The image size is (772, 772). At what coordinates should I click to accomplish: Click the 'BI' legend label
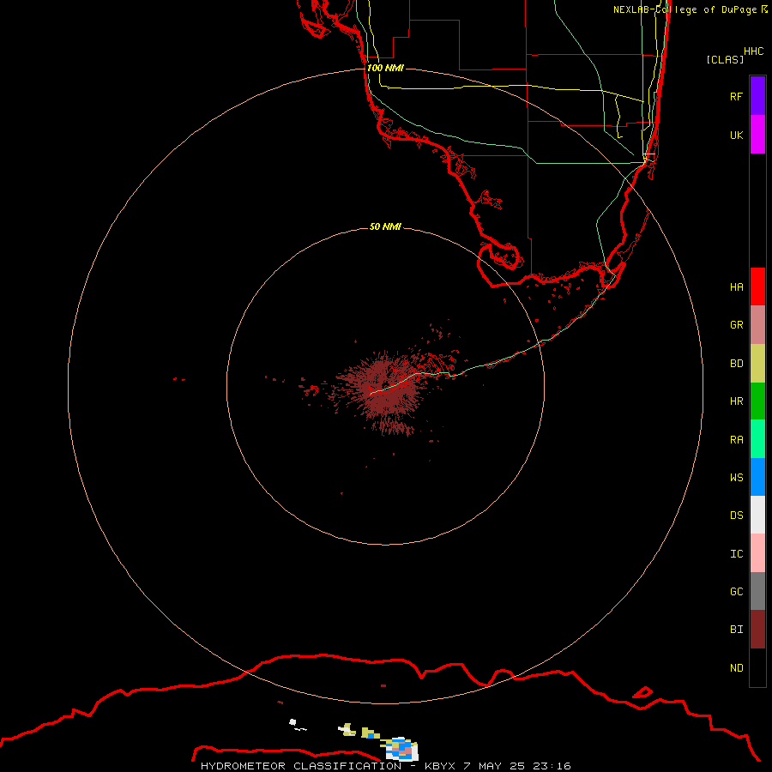pyautogui.click(x=737, y=630)
